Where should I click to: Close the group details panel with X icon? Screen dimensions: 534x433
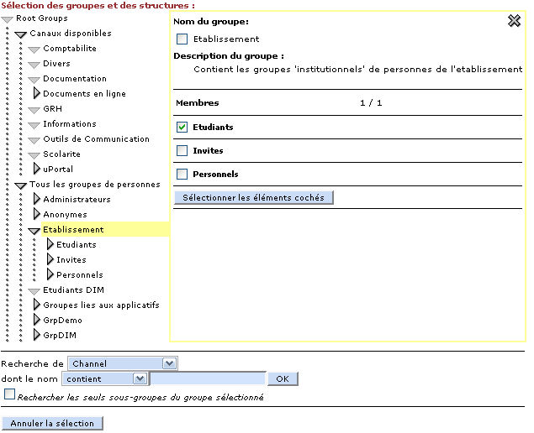[514, 21]
